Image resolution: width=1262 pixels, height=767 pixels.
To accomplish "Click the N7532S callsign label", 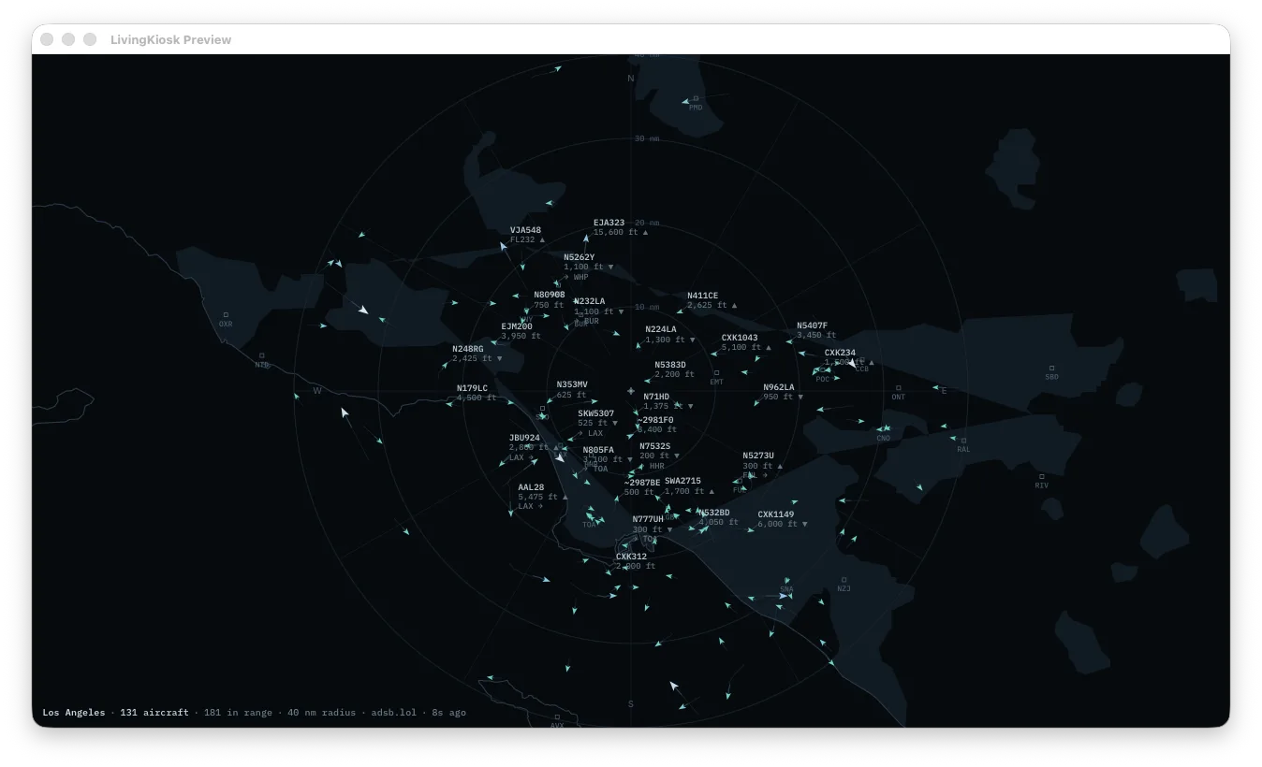I will pyautogui.click(x=655, y=446).
